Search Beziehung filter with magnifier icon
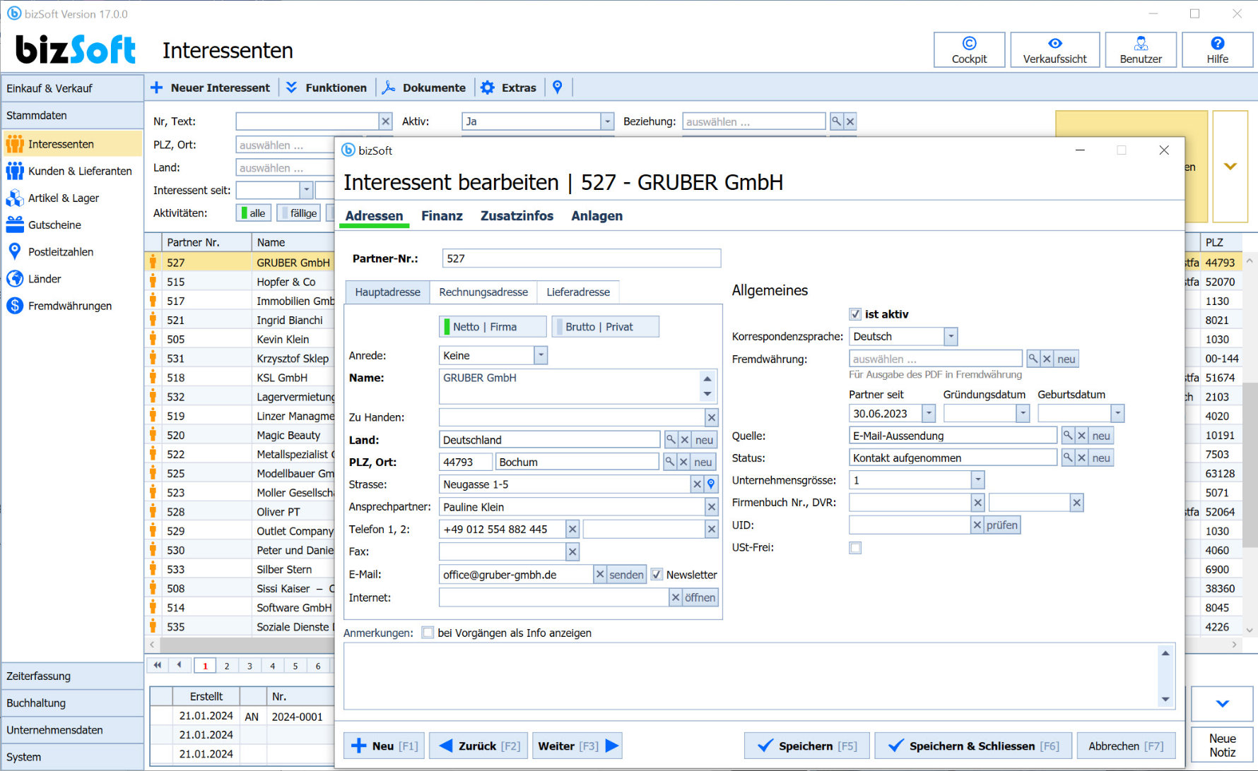The height and width of the screenshot is (771, 1258). pyautogui.click(x=836, y=121)
